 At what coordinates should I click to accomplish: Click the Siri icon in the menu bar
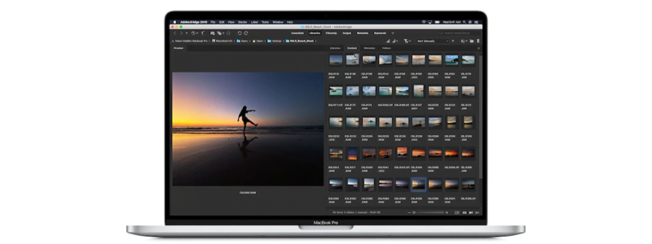pos(470,22)
